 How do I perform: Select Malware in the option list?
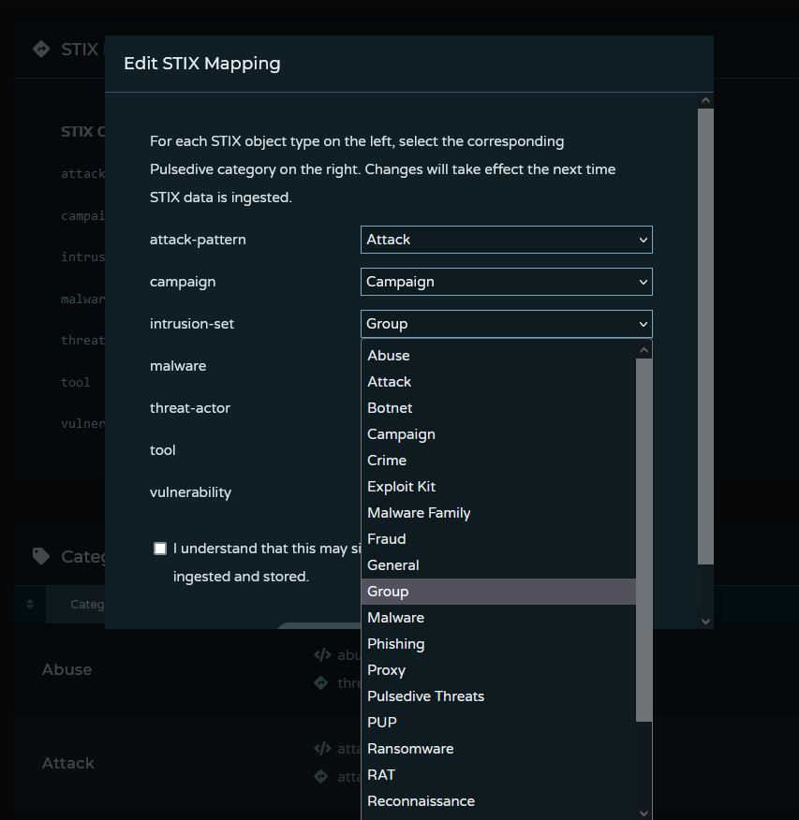[498, 618]
